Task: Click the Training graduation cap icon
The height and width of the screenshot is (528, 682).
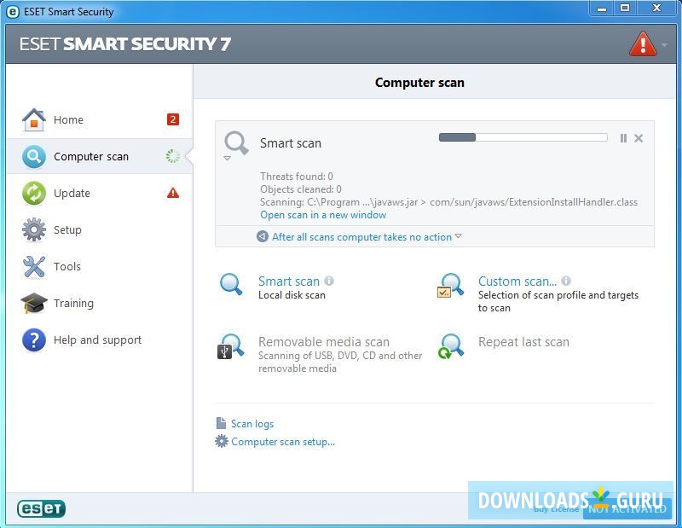Action: point(33,303)
